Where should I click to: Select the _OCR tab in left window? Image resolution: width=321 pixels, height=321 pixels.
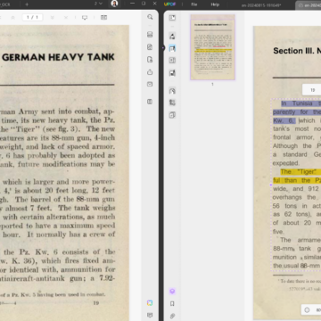point(6,4)
